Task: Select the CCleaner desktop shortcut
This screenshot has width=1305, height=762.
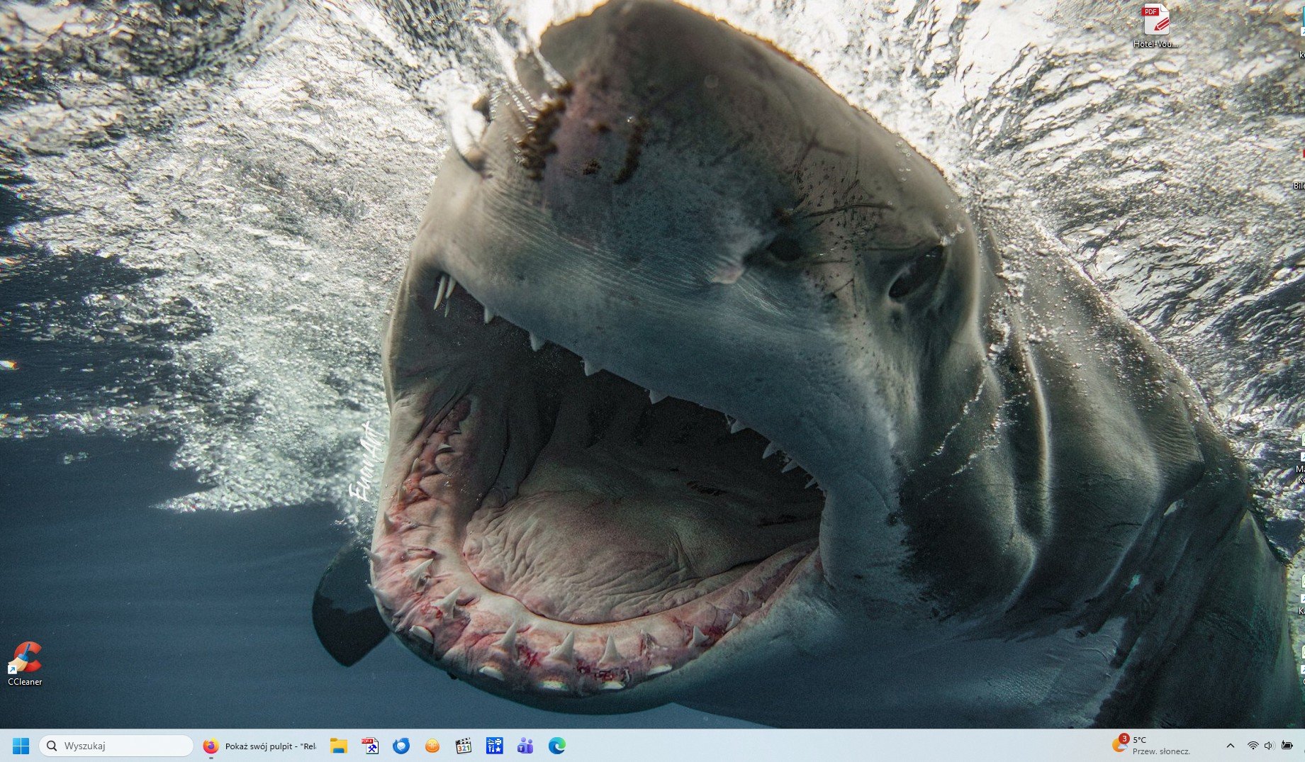Action: point(25,663)
